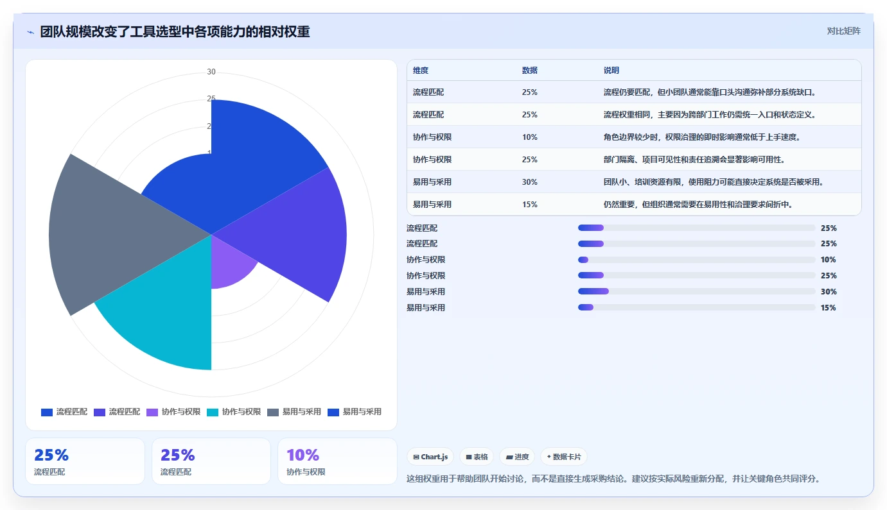The width and height of the screenshot is (887, 510).
Task: Click the 25 axis label on chart
Action: [211, 99]
